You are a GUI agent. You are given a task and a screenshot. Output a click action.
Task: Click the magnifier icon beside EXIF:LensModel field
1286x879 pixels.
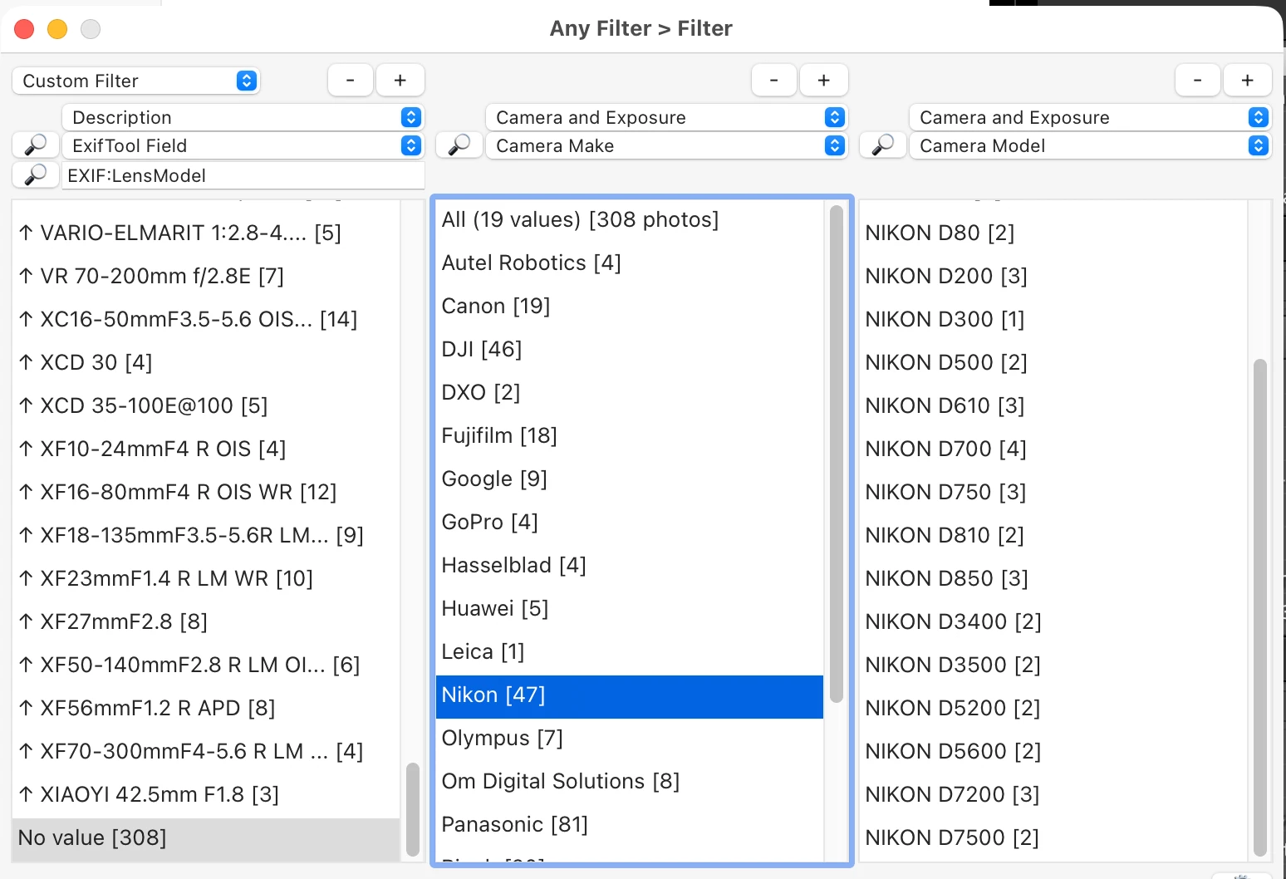tap(36, 175)
